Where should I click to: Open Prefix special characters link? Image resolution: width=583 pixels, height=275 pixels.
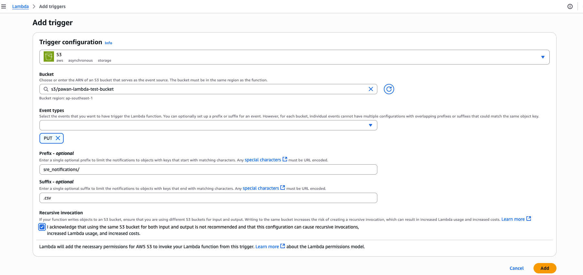click(x=266, y=160)
